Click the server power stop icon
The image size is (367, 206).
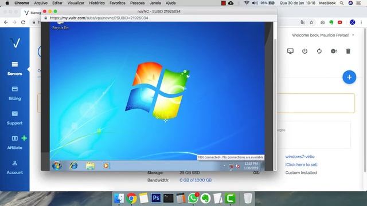304,51
